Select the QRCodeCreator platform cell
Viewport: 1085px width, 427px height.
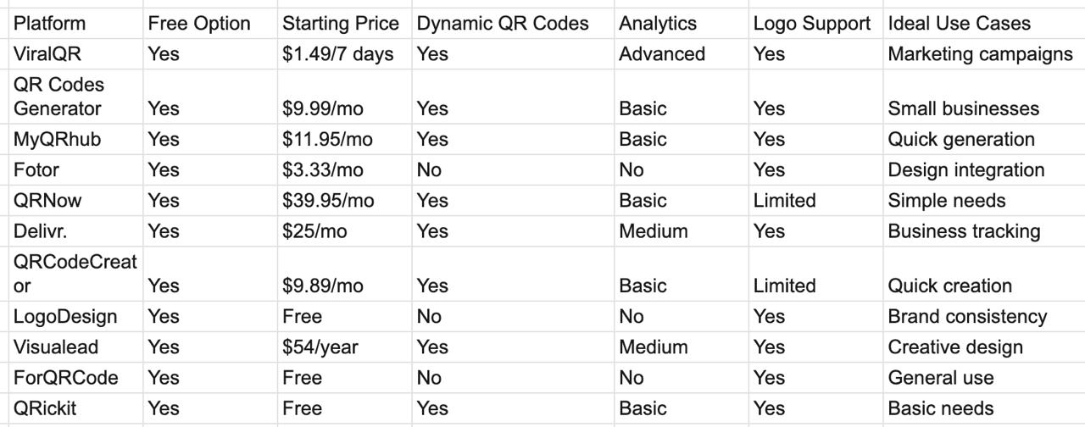point(75,274)
